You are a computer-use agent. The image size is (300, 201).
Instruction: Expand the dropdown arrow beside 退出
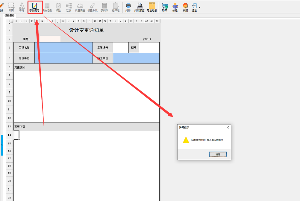[200, 7]
